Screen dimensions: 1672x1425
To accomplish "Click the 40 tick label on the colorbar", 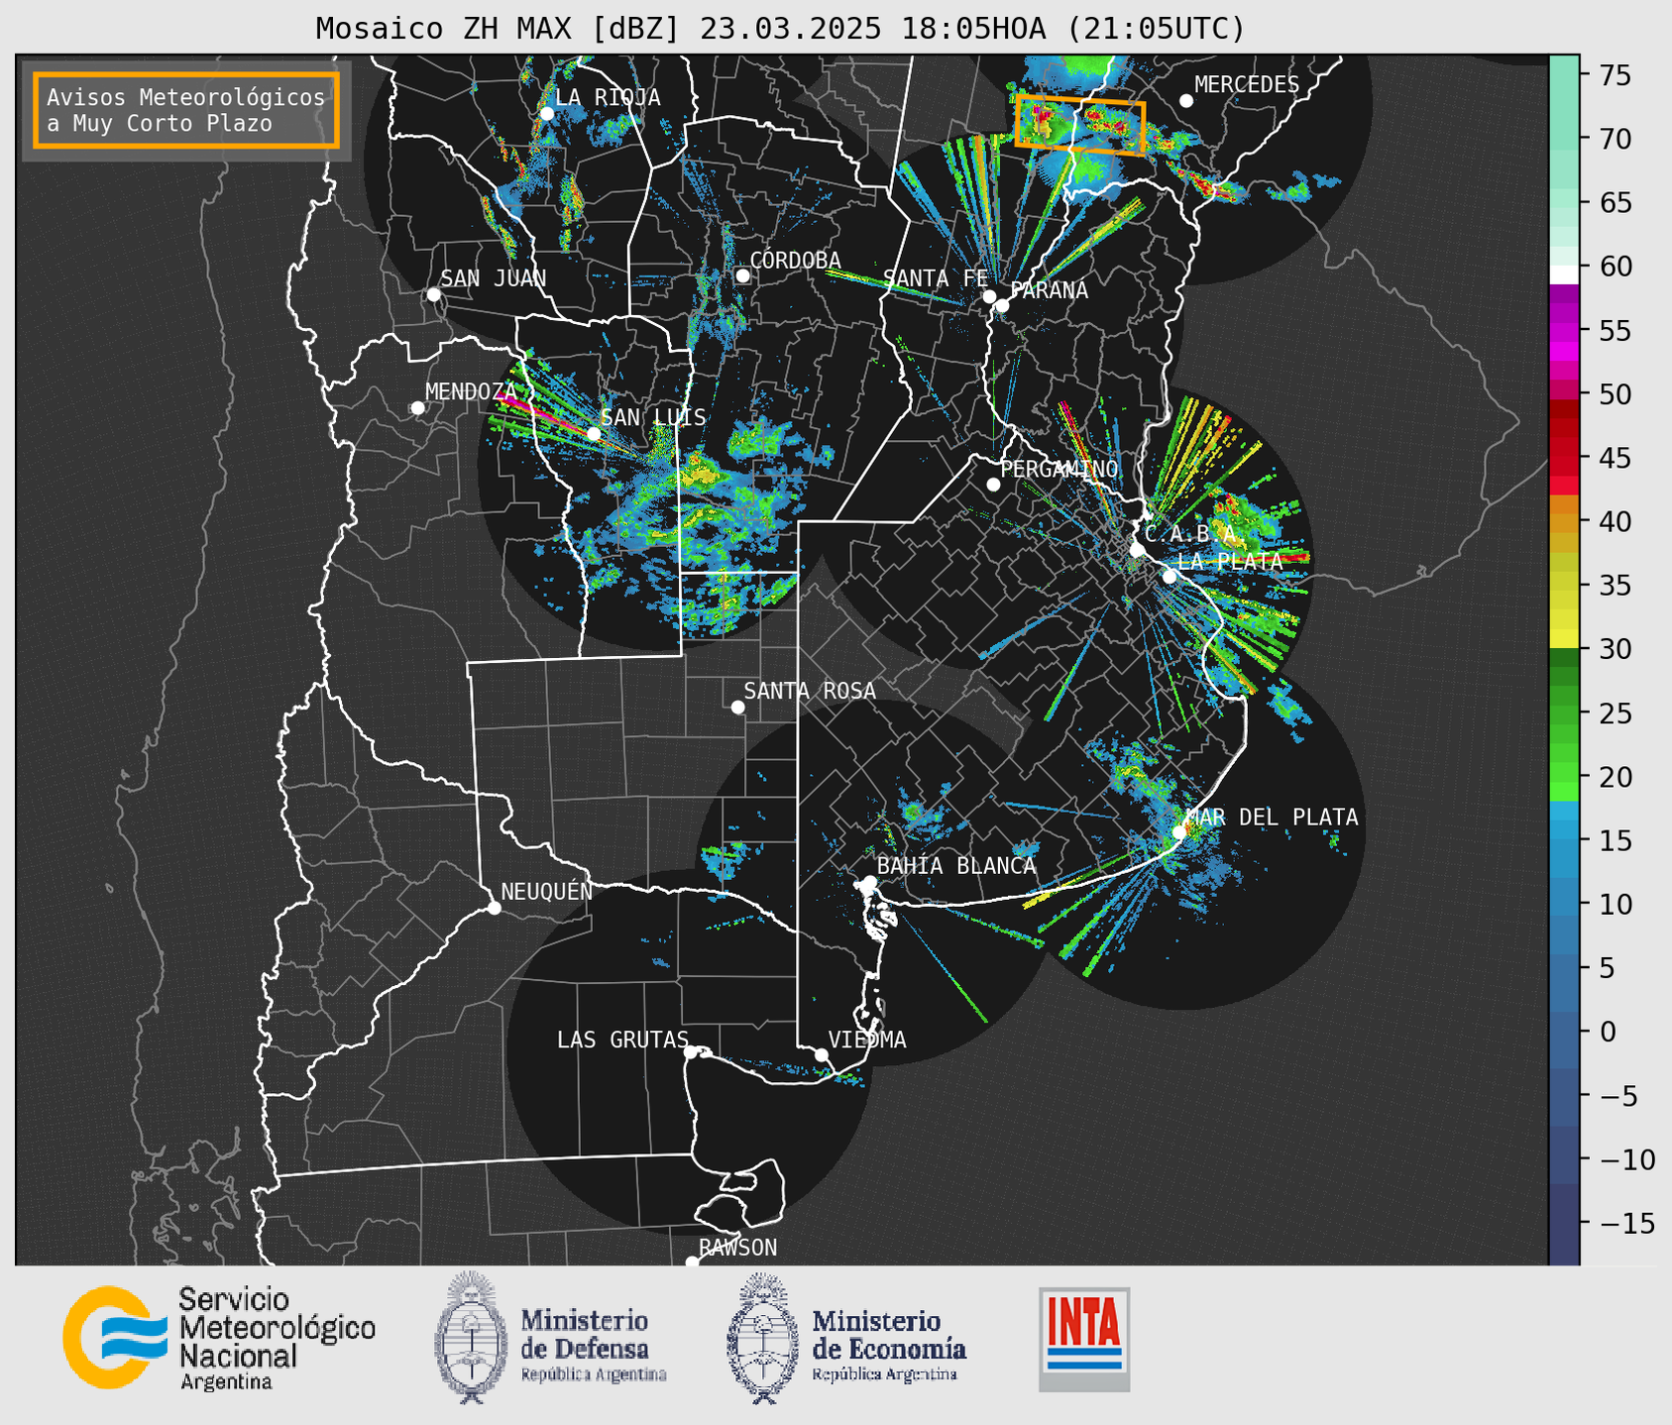I will pos(1616,521).
